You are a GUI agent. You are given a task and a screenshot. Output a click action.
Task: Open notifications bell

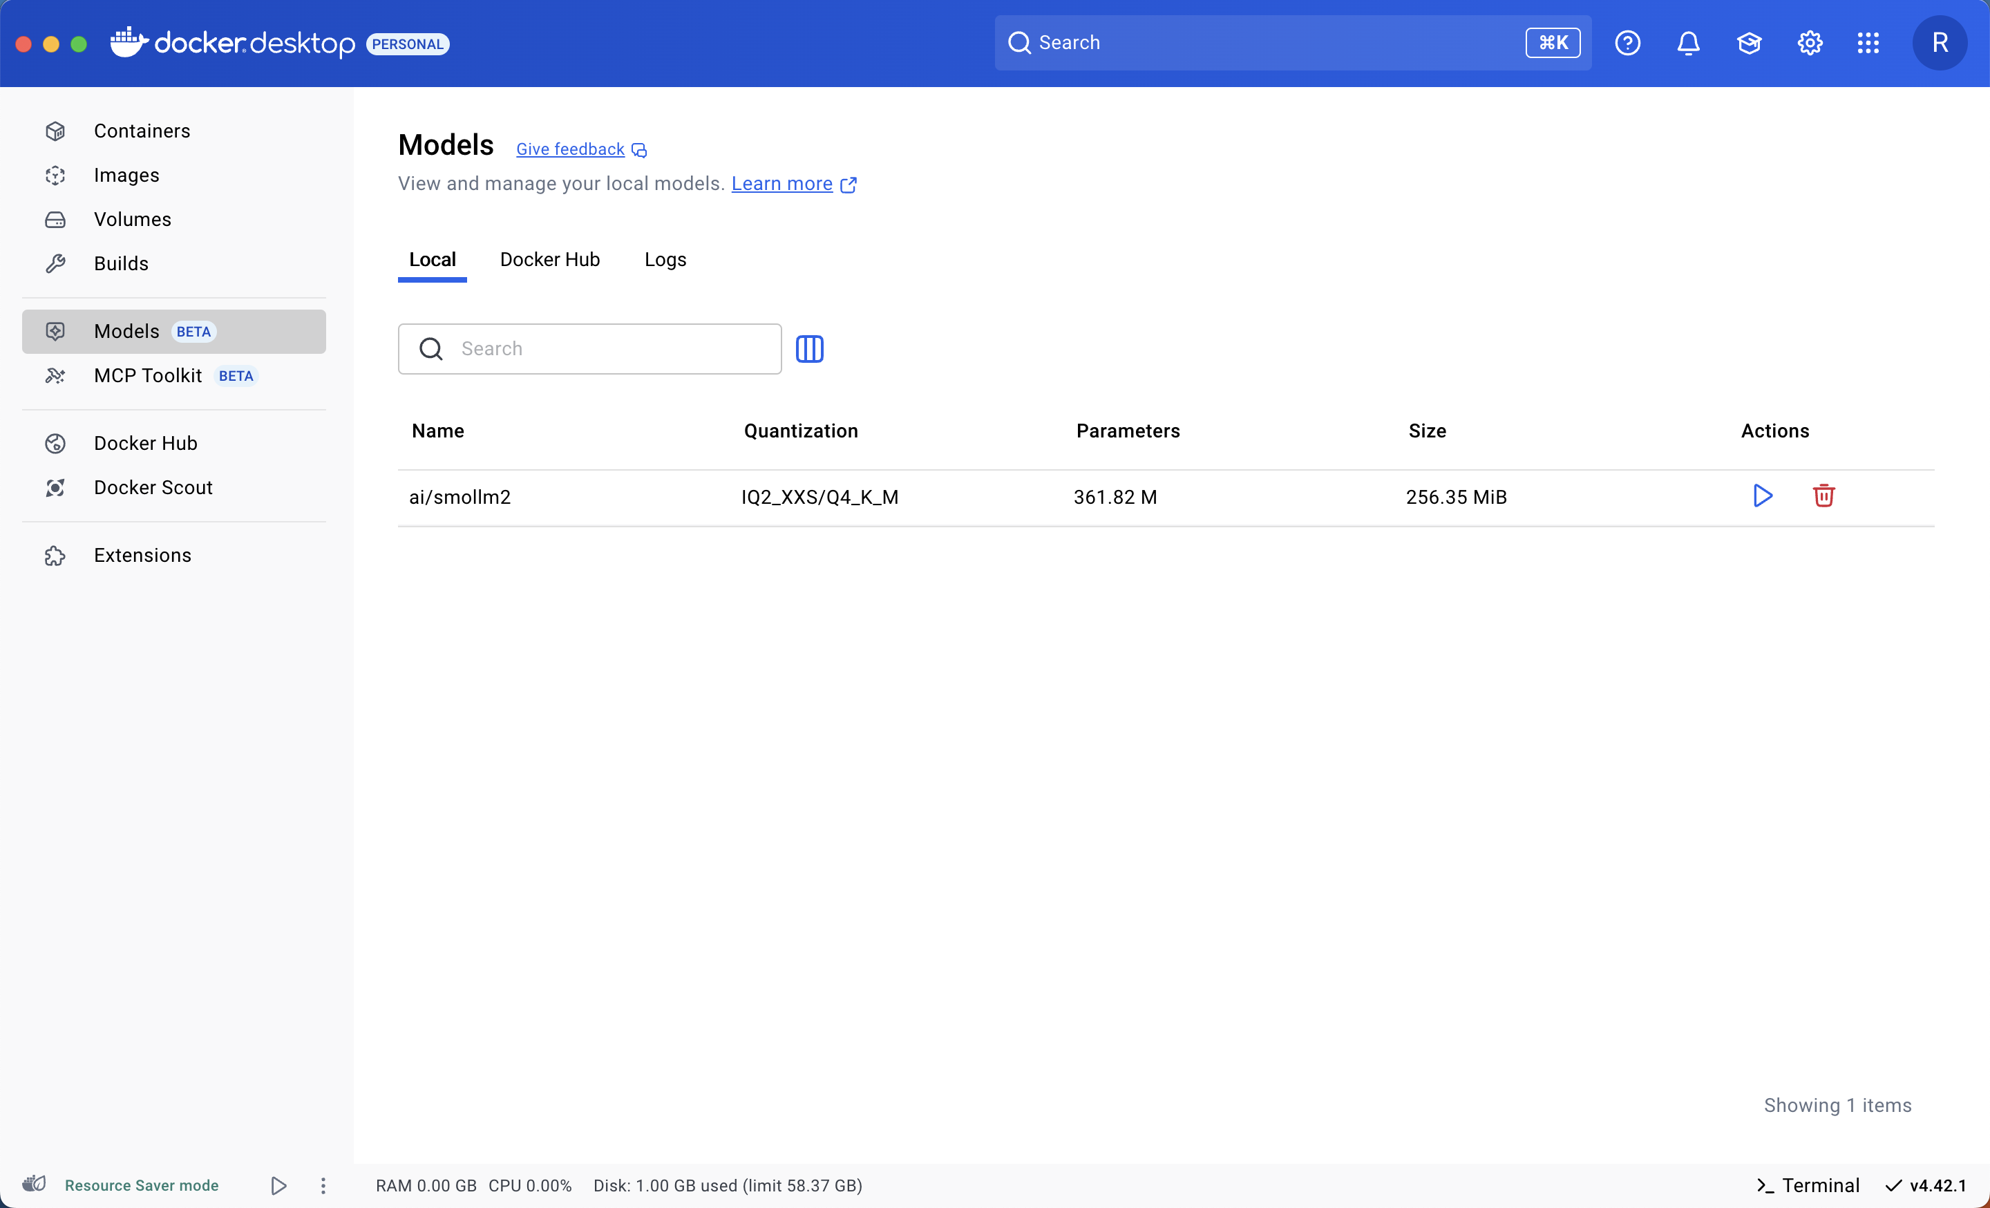[1688, 43]
